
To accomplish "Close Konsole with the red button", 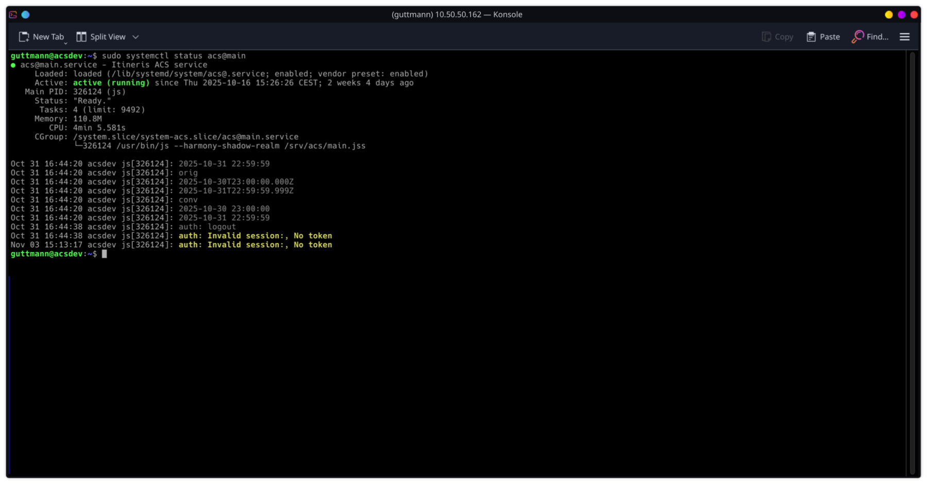I will [914, 14].
